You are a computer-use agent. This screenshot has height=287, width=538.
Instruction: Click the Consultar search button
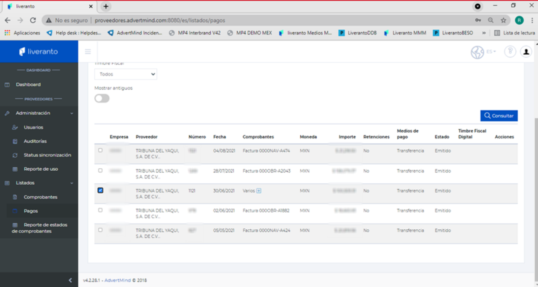pos(499,116)
